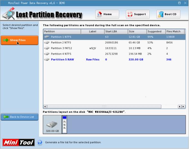This screenshot has height=149, width=189.
Task: Select the partition block in the disk layout map
Action: pos(64,124)
